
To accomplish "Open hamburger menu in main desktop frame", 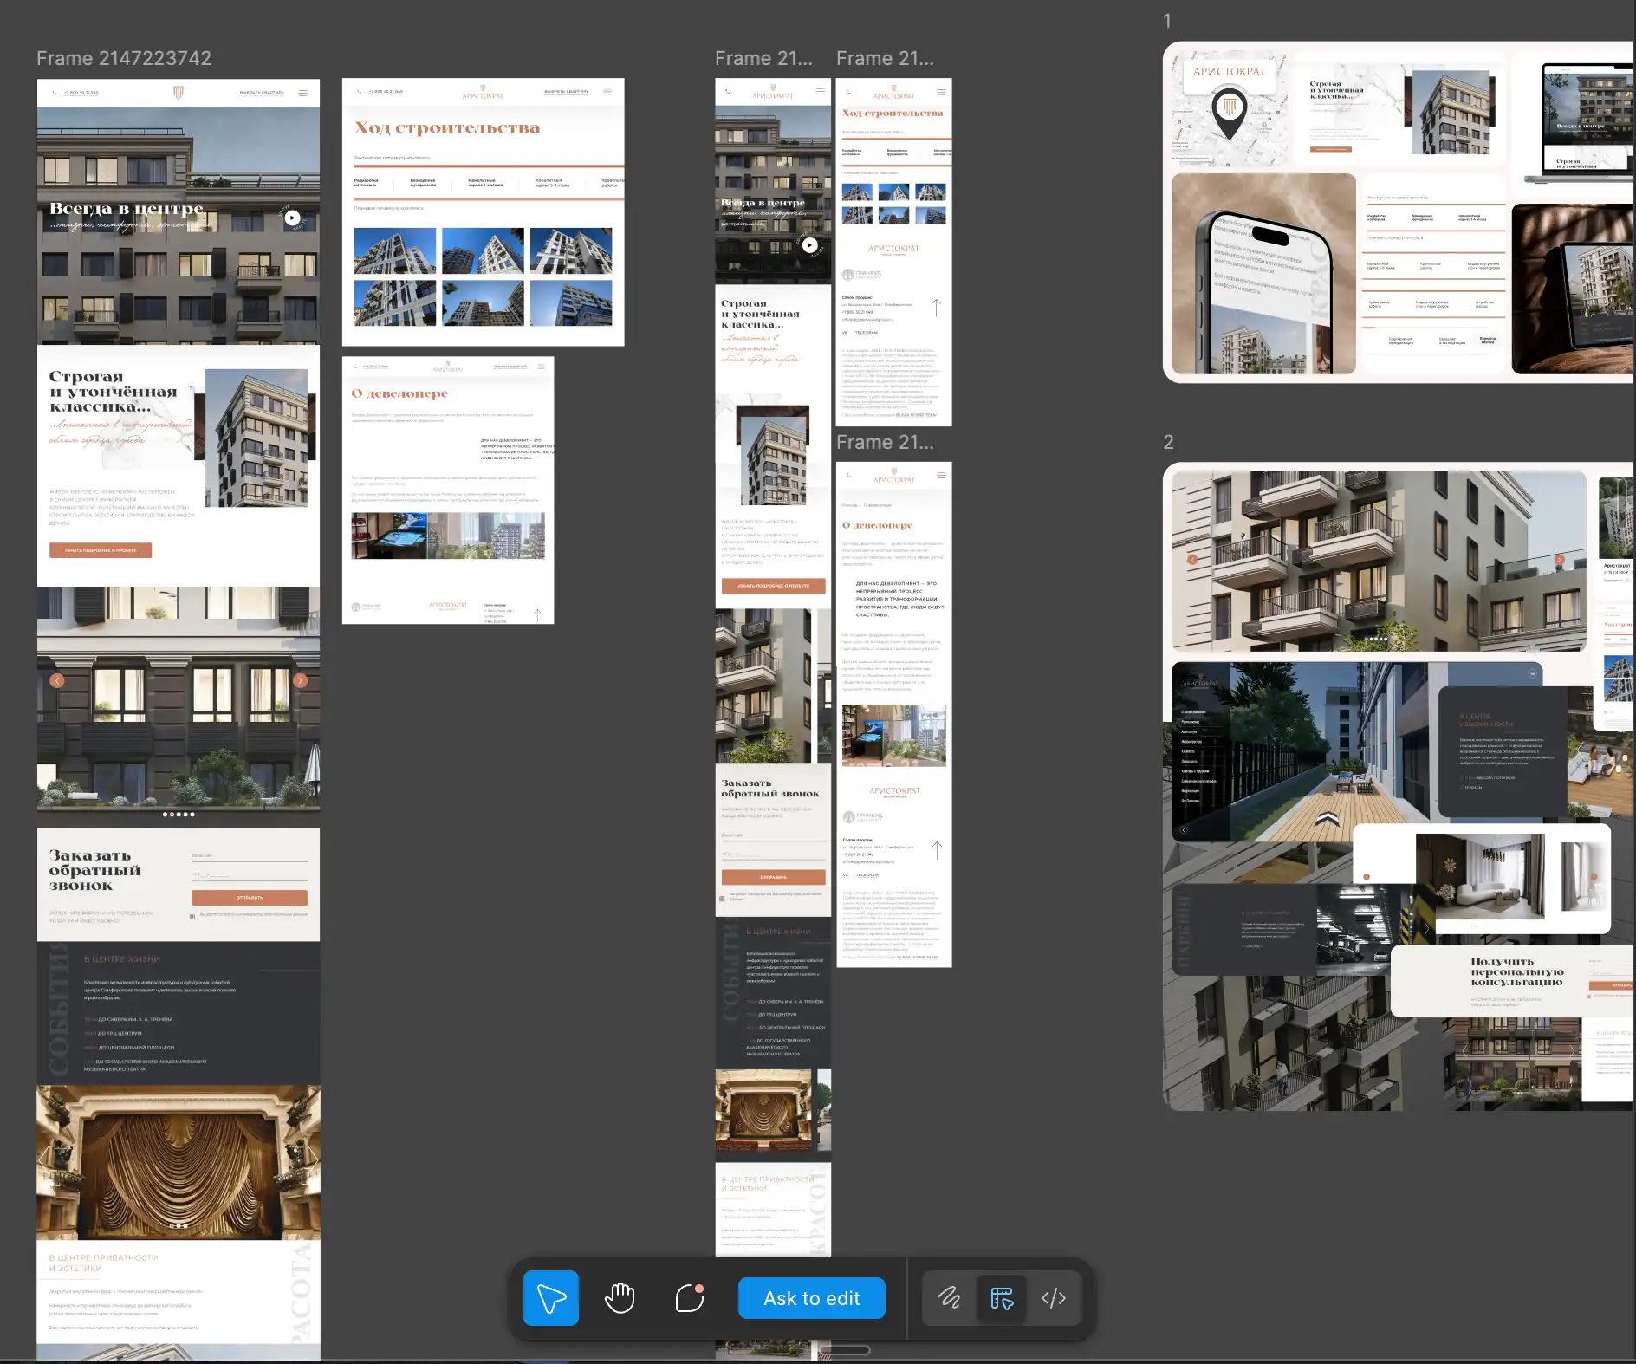I will (x=302, y=93).
